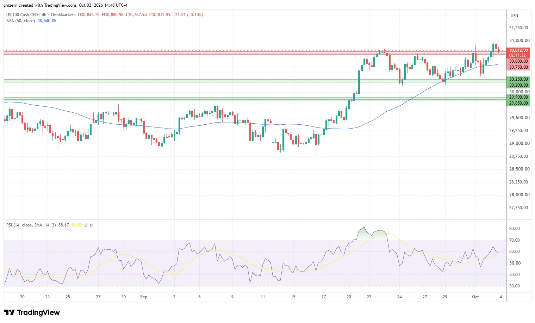The width and height of the screenshot is (535, 323).
Task: Click the US 100 Cash CFD symbol title
Action: pyautogui.click(x=22, y=15)
